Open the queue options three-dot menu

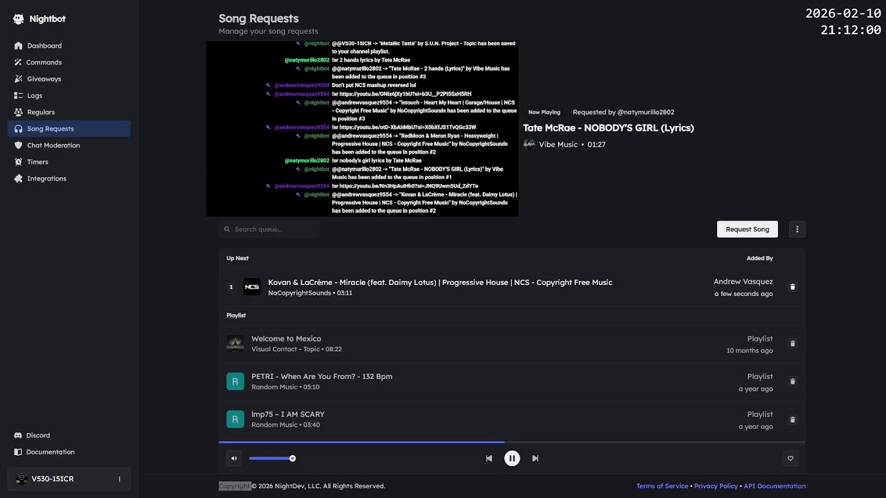[797, 229]
